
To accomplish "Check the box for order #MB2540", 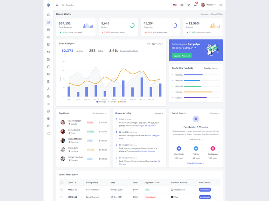I will [62, 190].
